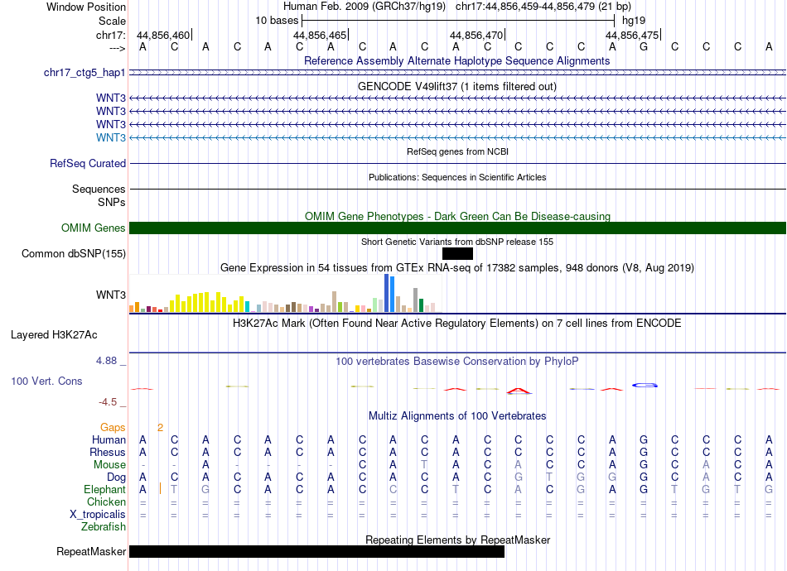Click the black dbSNP variant block
The image size is (787, 571).
tap(457, 254)
